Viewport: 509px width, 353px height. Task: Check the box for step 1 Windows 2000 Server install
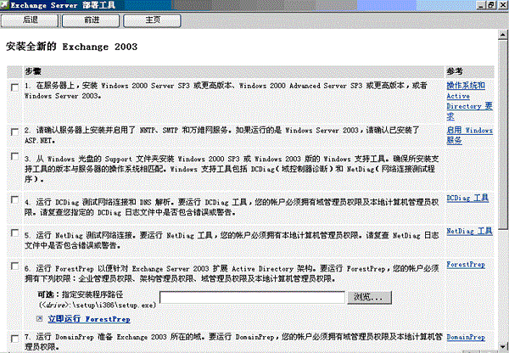click(x=14, y=87)
